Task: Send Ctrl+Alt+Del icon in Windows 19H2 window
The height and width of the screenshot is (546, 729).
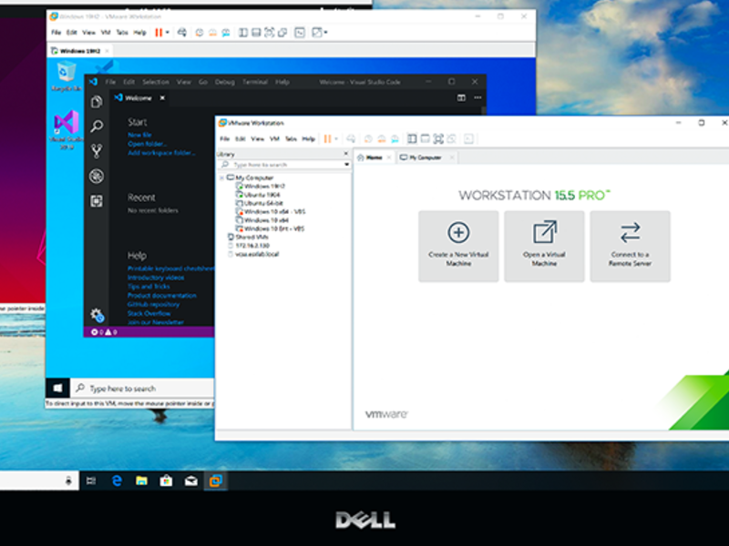Action: click(181, 33)
